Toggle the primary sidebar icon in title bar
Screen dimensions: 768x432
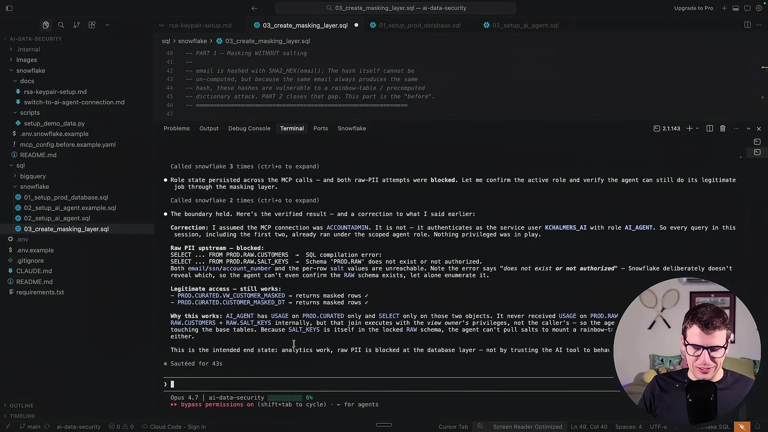[9, 8]
